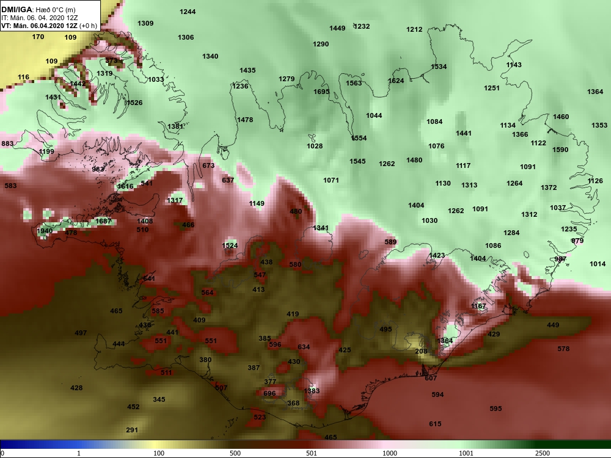Select the value 1534 on the north coast
The width and height of the screenshot is (611, 458).
(x=439, y=67)
